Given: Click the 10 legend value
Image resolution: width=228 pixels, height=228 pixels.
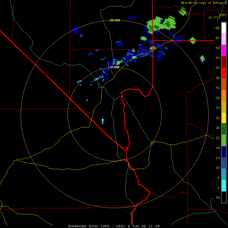Looking at the screenshot, I should pyautogui.click(x=218, y=168).
